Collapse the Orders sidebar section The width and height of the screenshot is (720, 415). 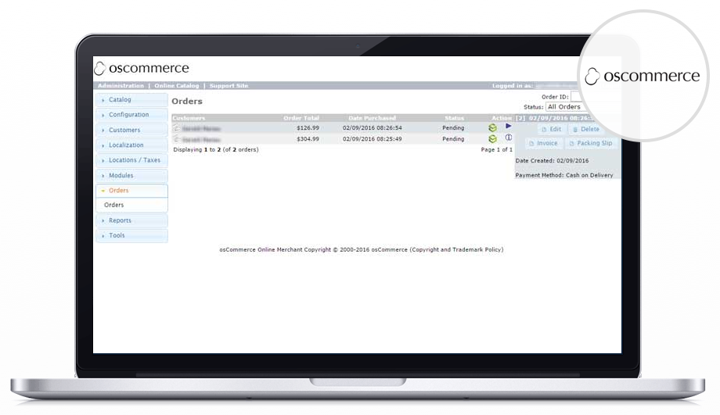[x=131, y=190]
